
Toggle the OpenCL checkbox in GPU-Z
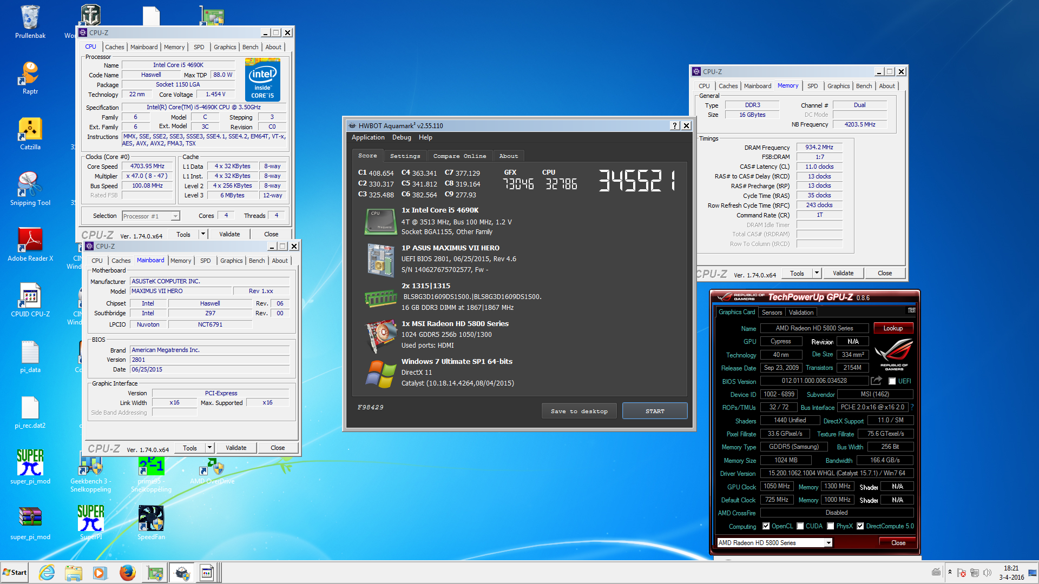[x=766, y=526]
